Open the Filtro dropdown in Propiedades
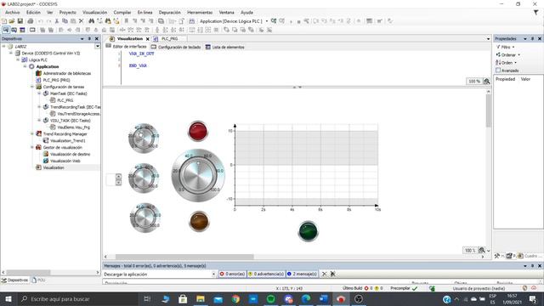 (x=506, y=47)
